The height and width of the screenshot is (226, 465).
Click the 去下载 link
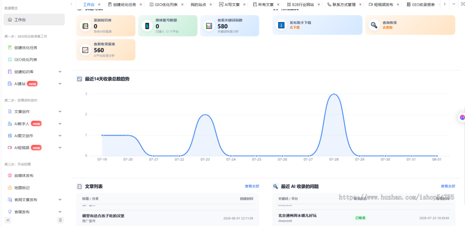(x=294, y=28)
